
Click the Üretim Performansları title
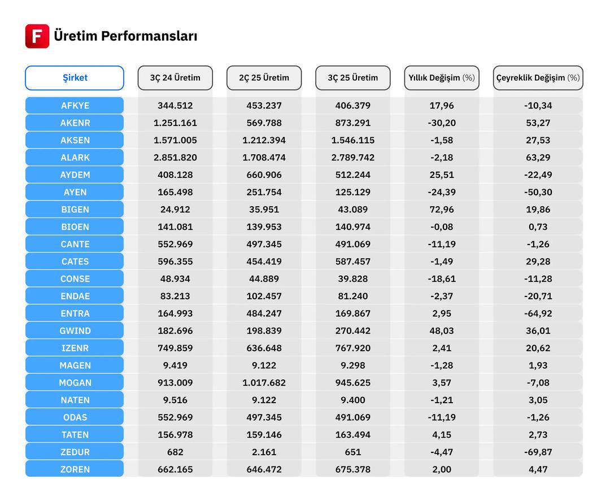pos(125,37)
